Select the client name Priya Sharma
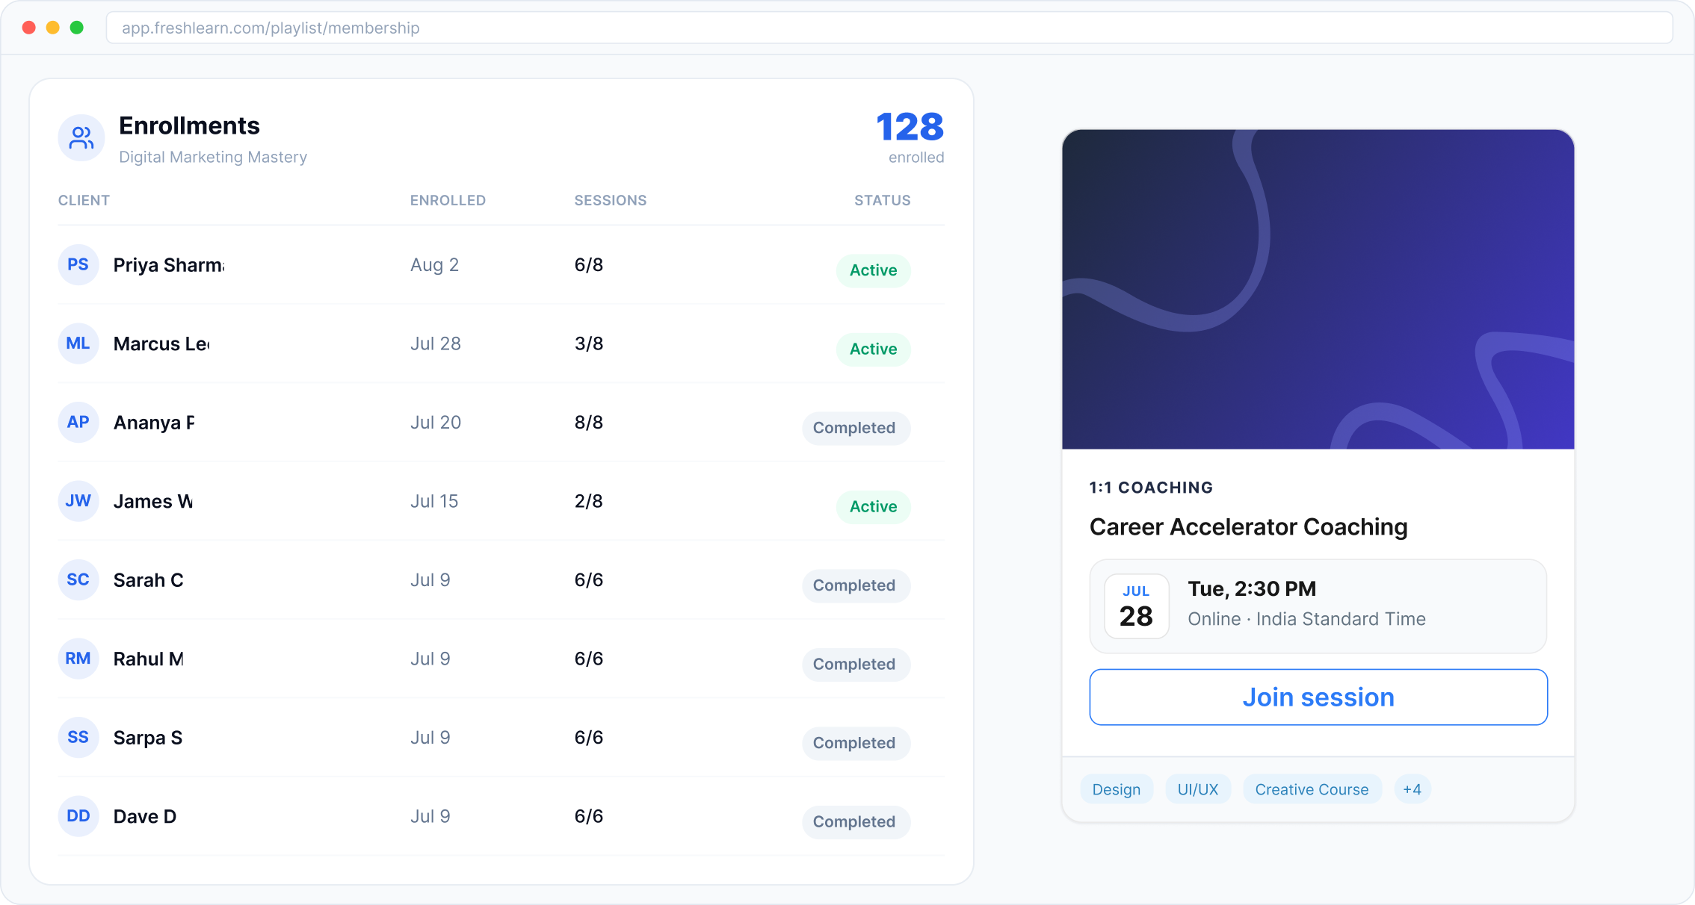The image size is (1695, 905). 169,265
